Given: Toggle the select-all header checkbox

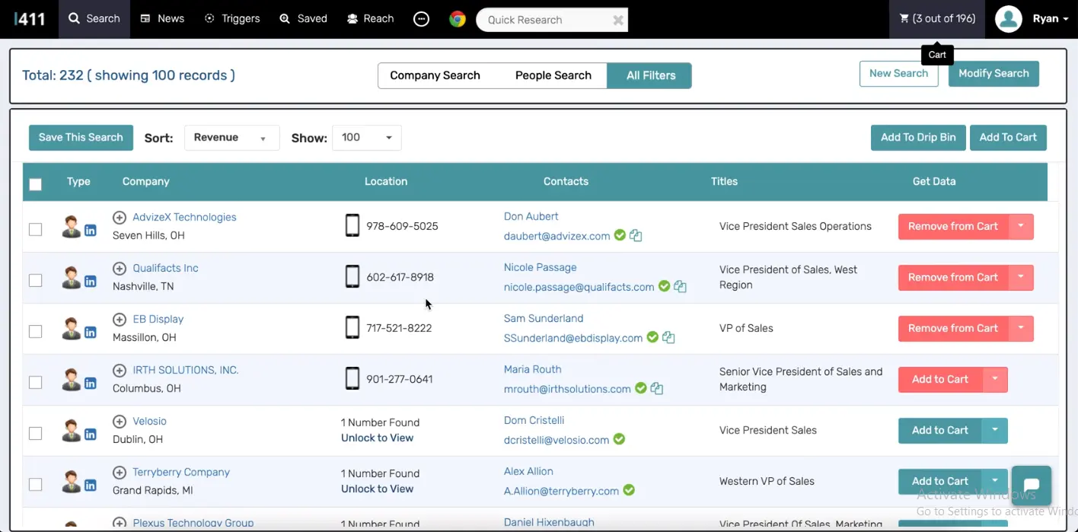Looking at the screenshot, I should point(35,183).
